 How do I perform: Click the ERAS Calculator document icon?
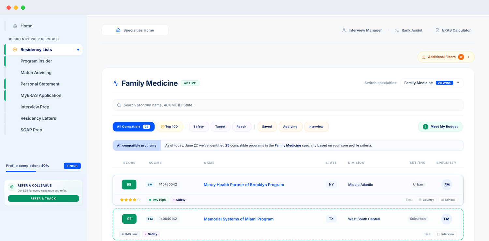coord(437,30)
